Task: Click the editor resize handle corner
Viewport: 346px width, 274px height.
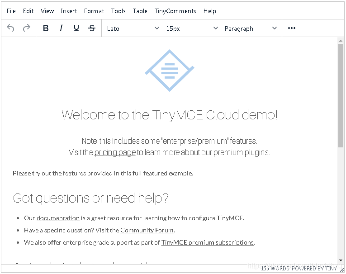Action: tap(341, 269)
